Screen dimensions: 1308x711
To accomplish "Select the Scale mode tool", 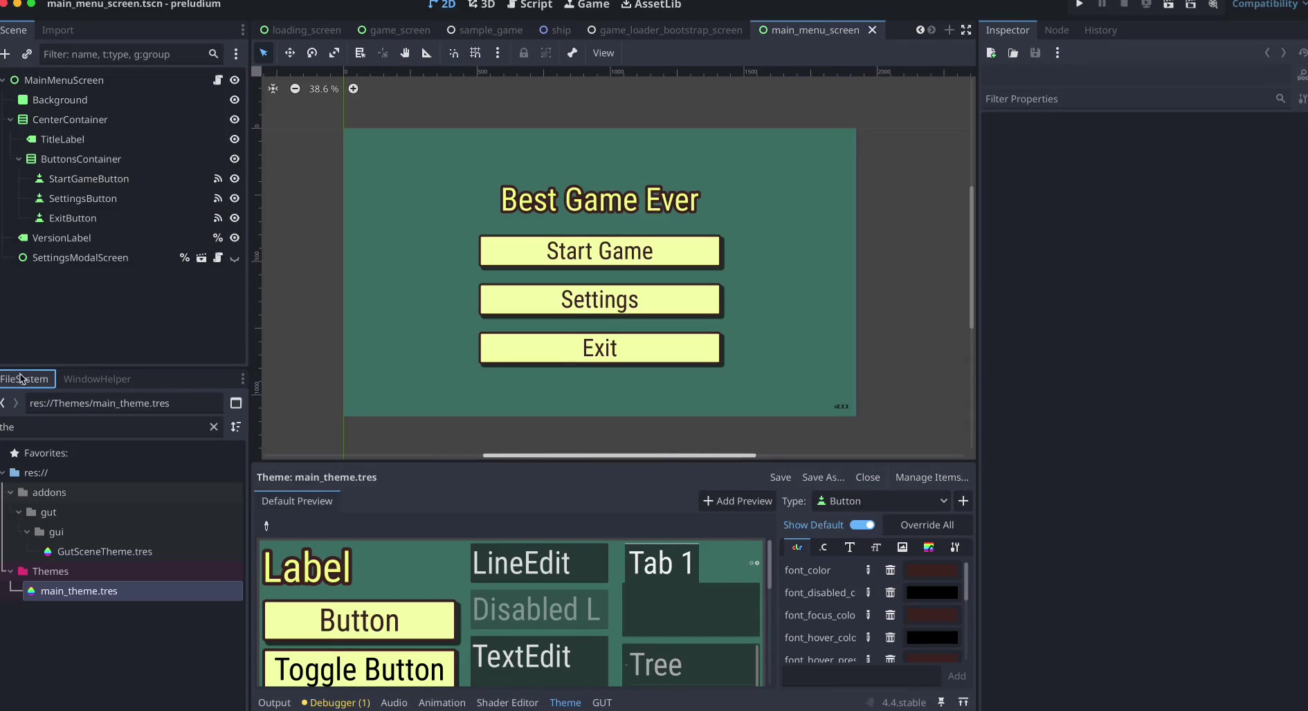I will (x=334, y=53).
